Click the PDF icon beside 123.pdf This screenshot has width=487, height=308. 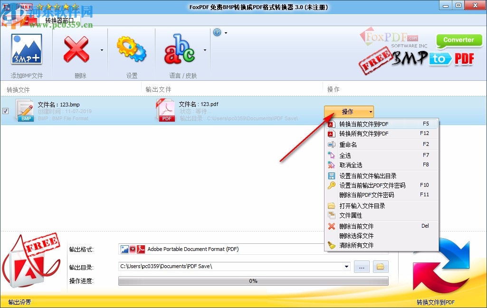[x=165, y=110]
